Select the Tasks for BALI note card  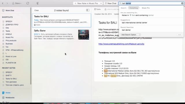62,21
